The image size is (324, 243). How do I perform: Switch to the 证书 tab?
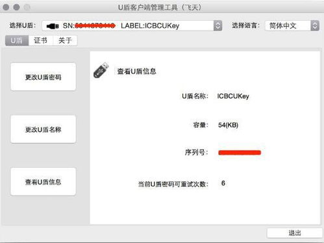40,40
